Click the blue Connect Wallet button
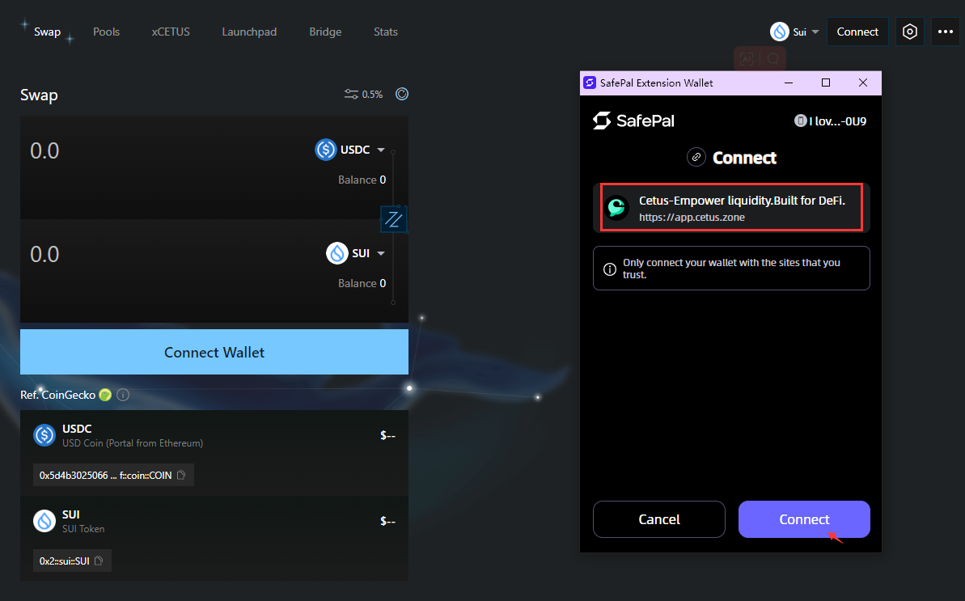The width and height of the screenshot is (965, 601). pos(214,352)
